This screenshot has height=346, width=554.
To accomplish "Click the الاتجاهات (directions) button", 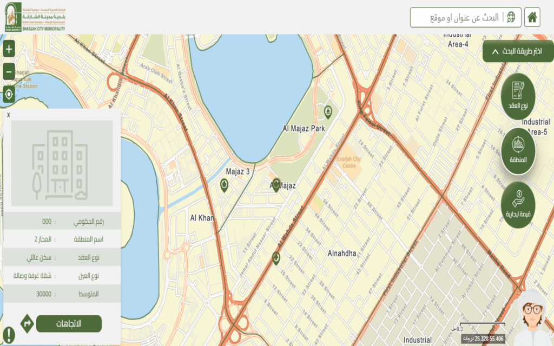I will coord(68,323).
